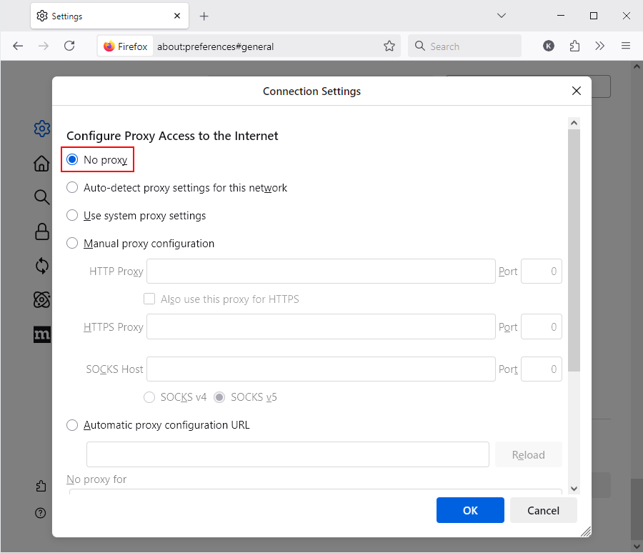Open the hamburger application menu
The image size is (643, 553).
626,46
